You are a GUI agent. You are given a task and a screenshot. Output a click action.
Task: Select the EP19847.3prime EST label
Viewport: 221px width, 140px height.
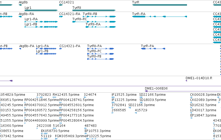[203, 115]
